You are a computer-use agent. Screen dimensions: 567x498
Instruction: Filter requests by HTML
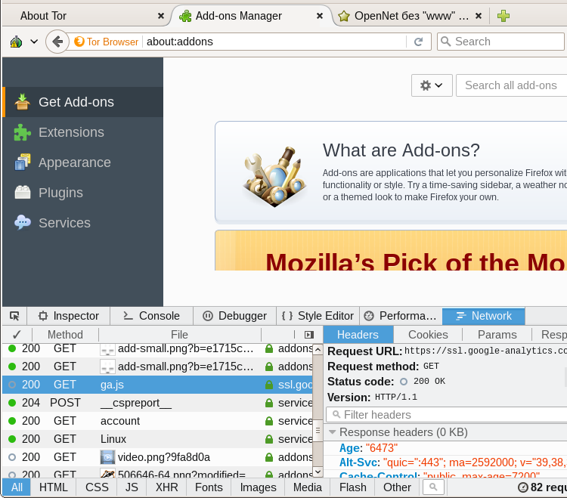(x=54, y=487)
